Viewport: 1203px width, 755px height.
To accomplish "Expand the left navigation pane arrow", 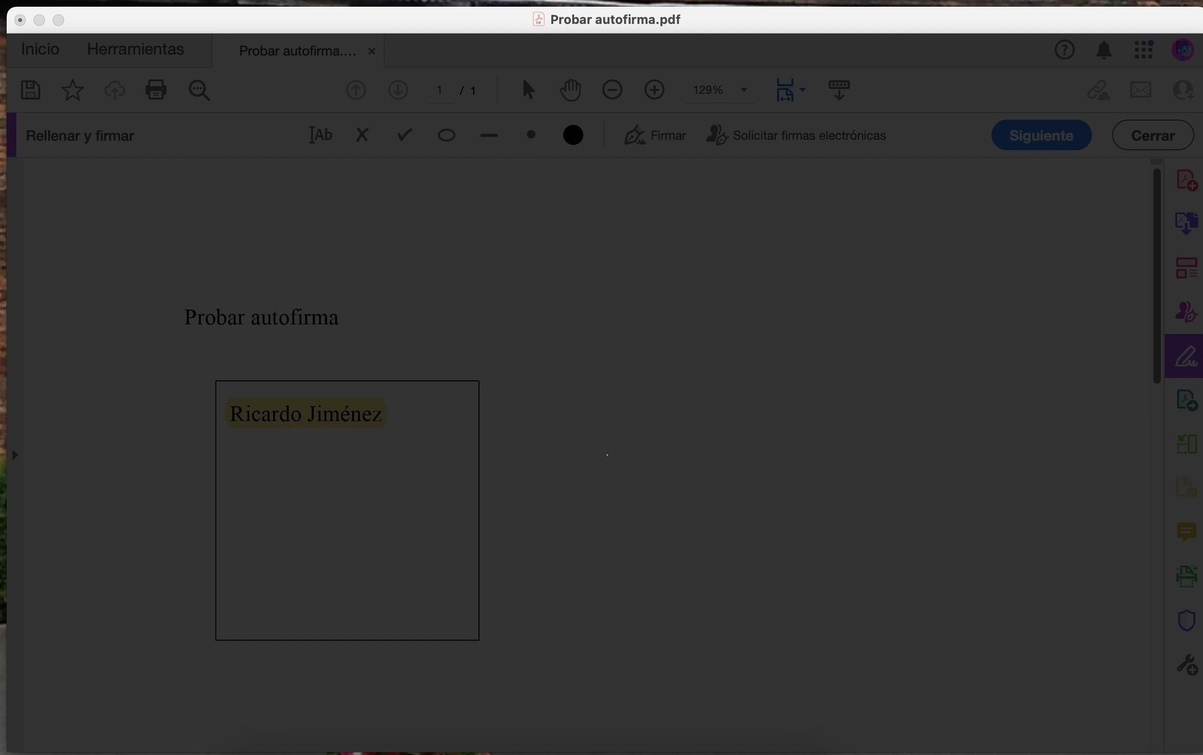I will (15, 455).
